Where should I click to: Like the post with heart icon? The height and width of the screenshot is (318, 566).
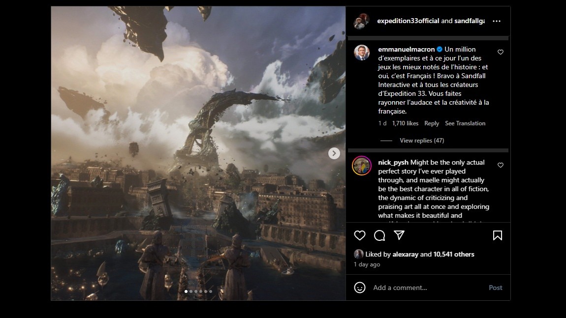[x=359, y=235]
